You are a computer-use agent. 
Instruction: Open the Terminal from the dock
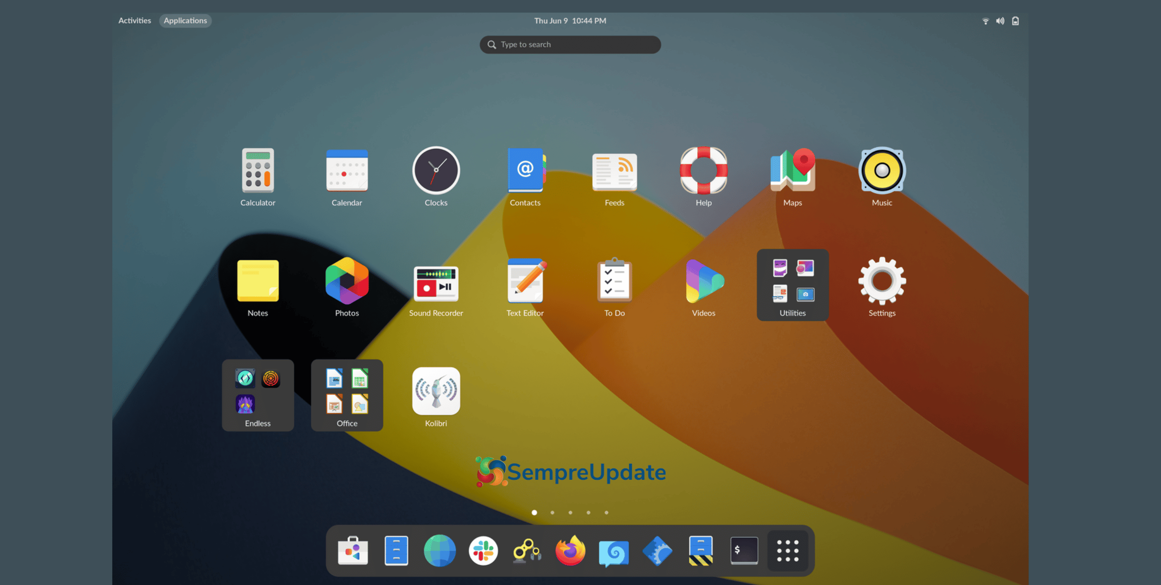[744, 551]
